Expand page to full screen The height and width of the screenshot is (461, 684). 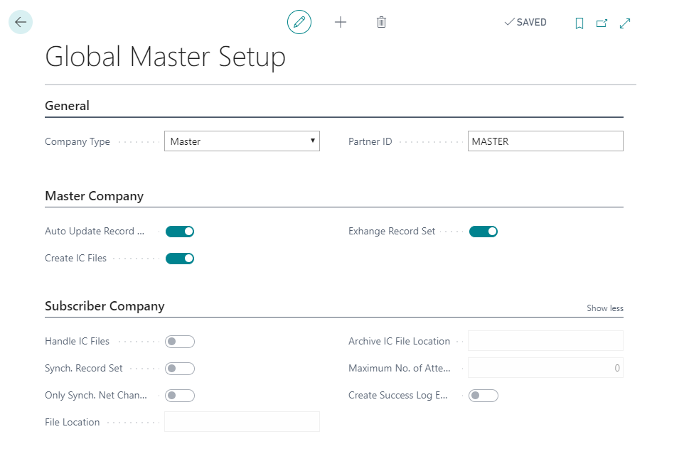625,23
